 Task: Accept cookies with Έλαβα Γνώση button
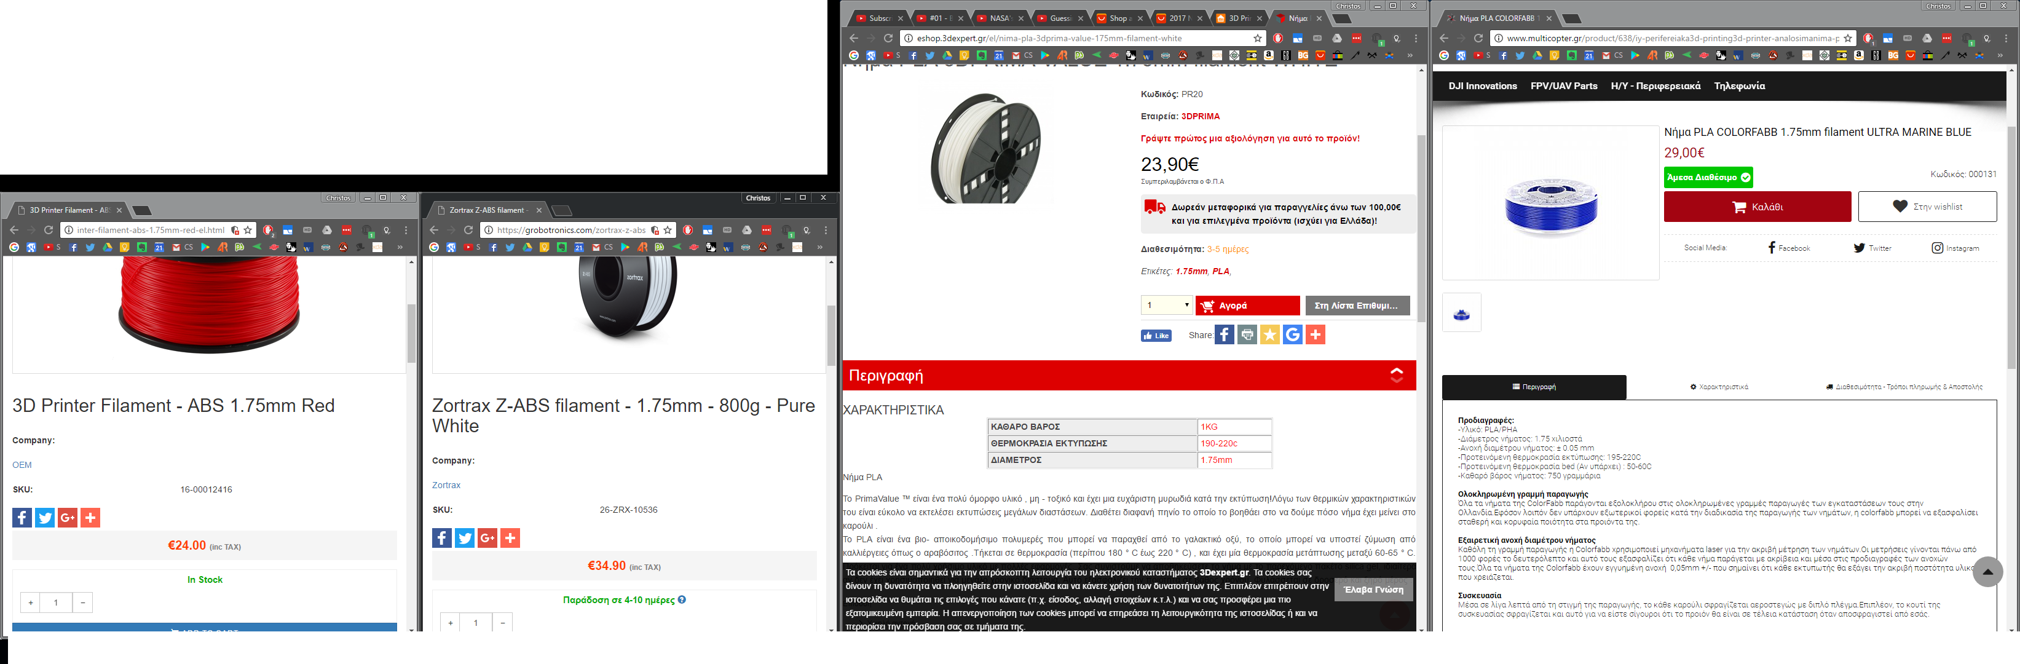click(x=1373, y=590)
